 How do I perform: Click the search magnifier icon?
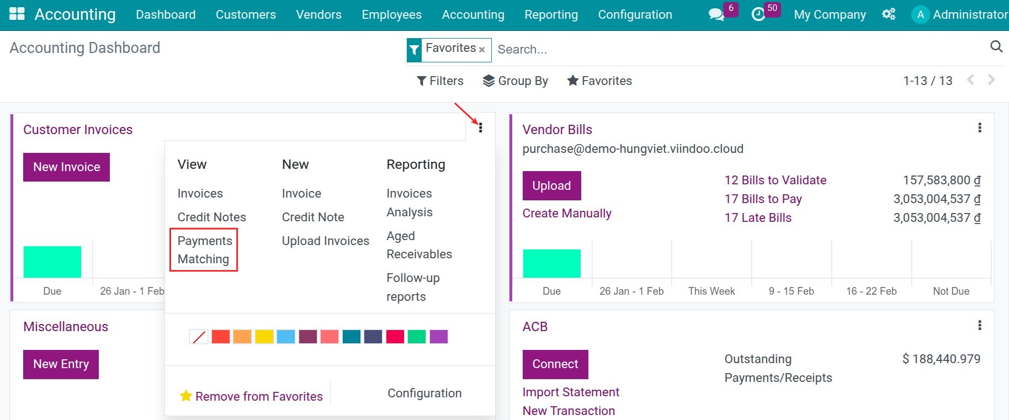coord(996,47)
